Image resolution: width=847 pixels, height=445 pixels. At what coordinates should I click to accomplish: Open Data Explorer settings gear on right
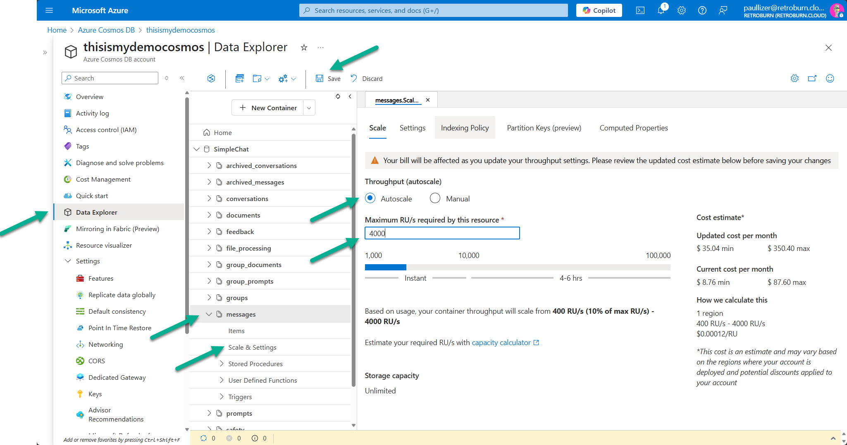click(x=795, y=78)
